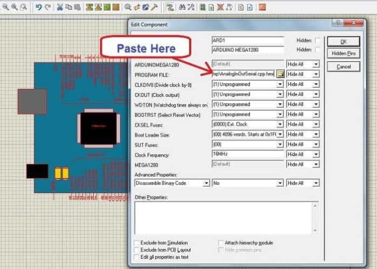Screen dimensions: 377x269
Task: Open WDTON Unprogrammed dropdown
Action: coord(280,104)
